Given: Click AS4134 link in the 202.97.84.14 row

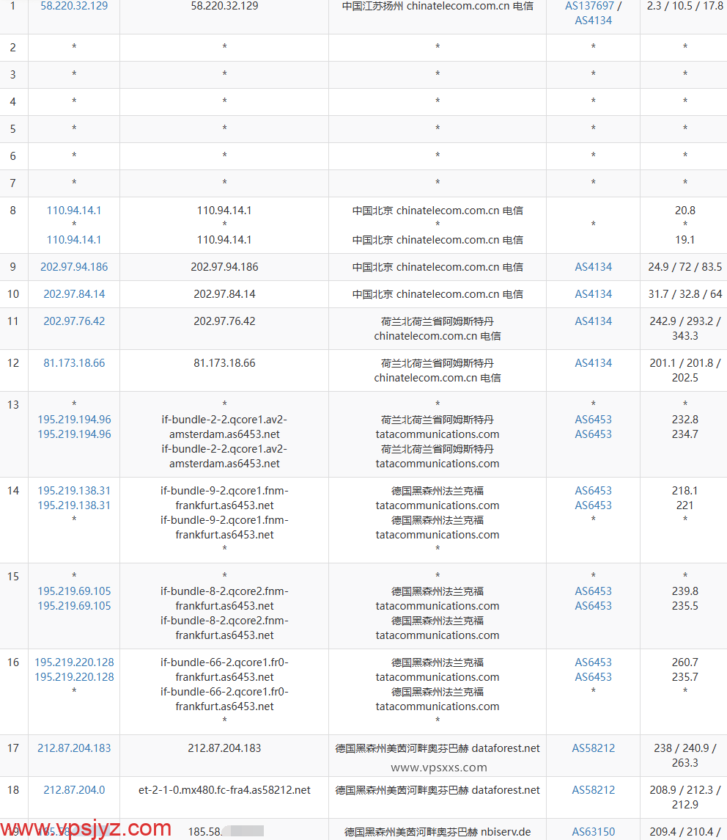Looking at the screenshot, I should (593, 294).
